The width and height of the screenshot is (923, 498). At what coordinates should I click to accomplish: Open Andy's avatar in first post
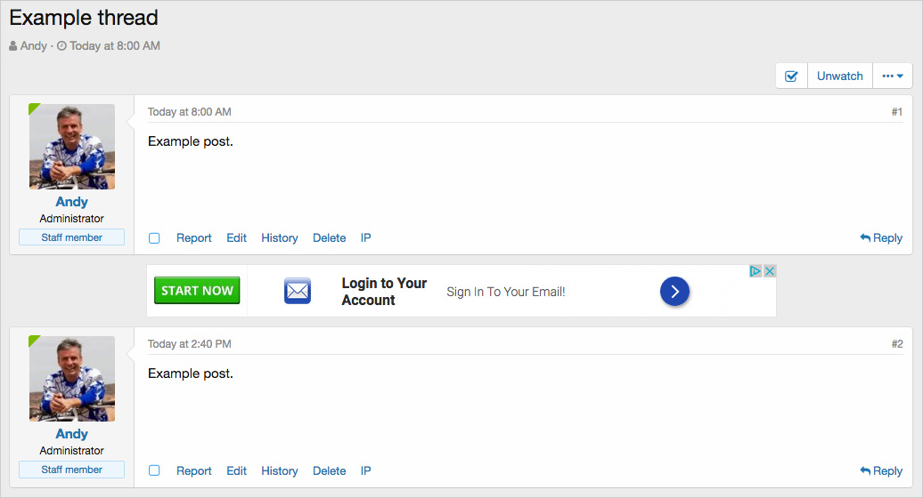click(x=72, y=147)
